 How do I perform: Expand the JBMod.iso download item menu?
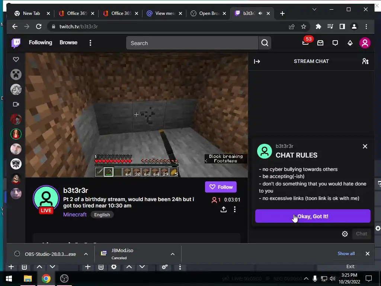pos(173,254)
